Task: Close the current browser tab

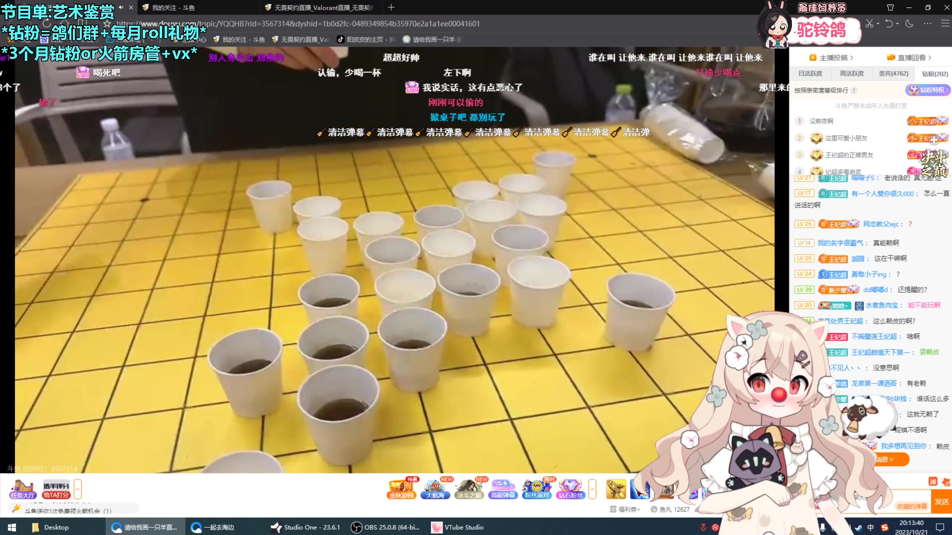Action: tap(131, 7)
